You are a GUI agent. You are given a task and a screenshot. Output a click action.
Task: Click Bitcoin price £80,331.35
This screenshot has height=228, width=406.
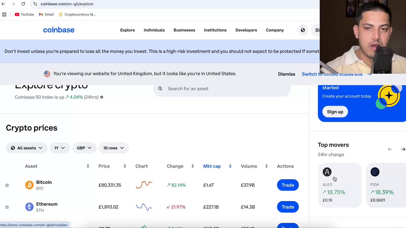[x=110, y=185]
